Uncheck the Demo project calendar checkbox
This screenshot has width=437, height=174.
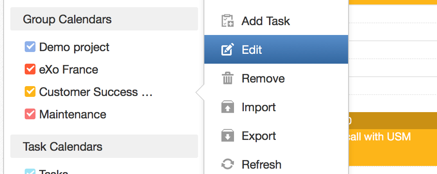tap(30, 47)
